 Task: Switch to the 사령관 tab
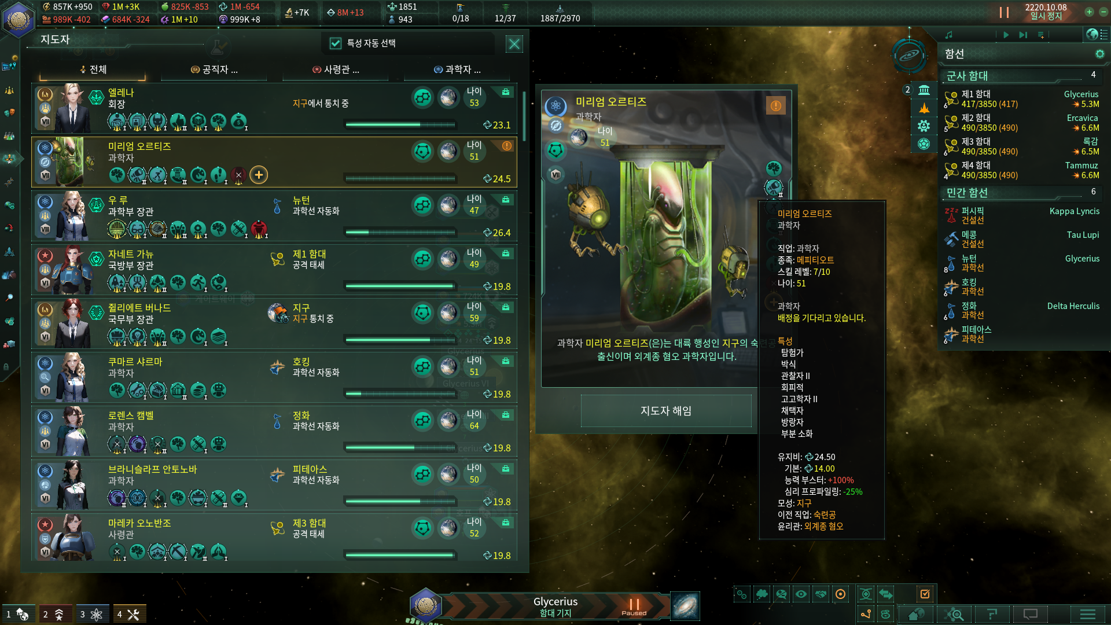click(x=336, y=69)
